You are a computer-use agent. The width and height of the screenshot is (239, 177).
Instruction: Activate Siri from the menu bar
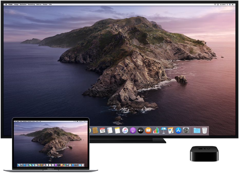pyautogui.click(x=230, y=4)
